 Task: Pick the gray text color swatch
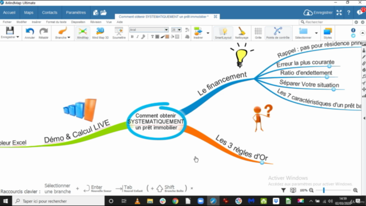157,37
